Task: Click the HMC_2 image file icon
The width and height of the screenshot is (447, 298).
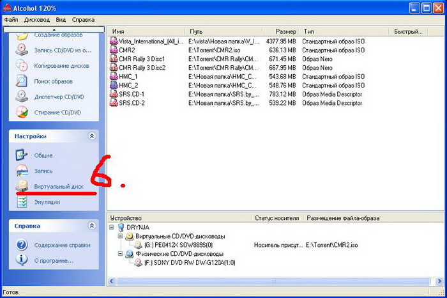Action: (x=114, y=85)
